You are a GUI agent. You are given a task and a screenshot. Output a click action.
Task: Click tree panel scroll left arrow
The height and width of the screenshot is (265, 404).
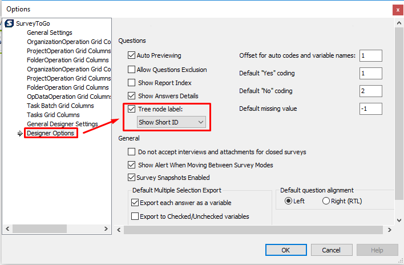pyautogui.click(x=7, y=228)
